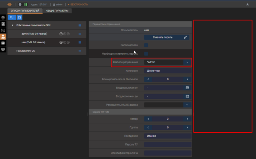Viewport: 256px width, 159px height.
Task: Open calendar for 'Вход возможен от'
Action: click(x=187, y=88)
